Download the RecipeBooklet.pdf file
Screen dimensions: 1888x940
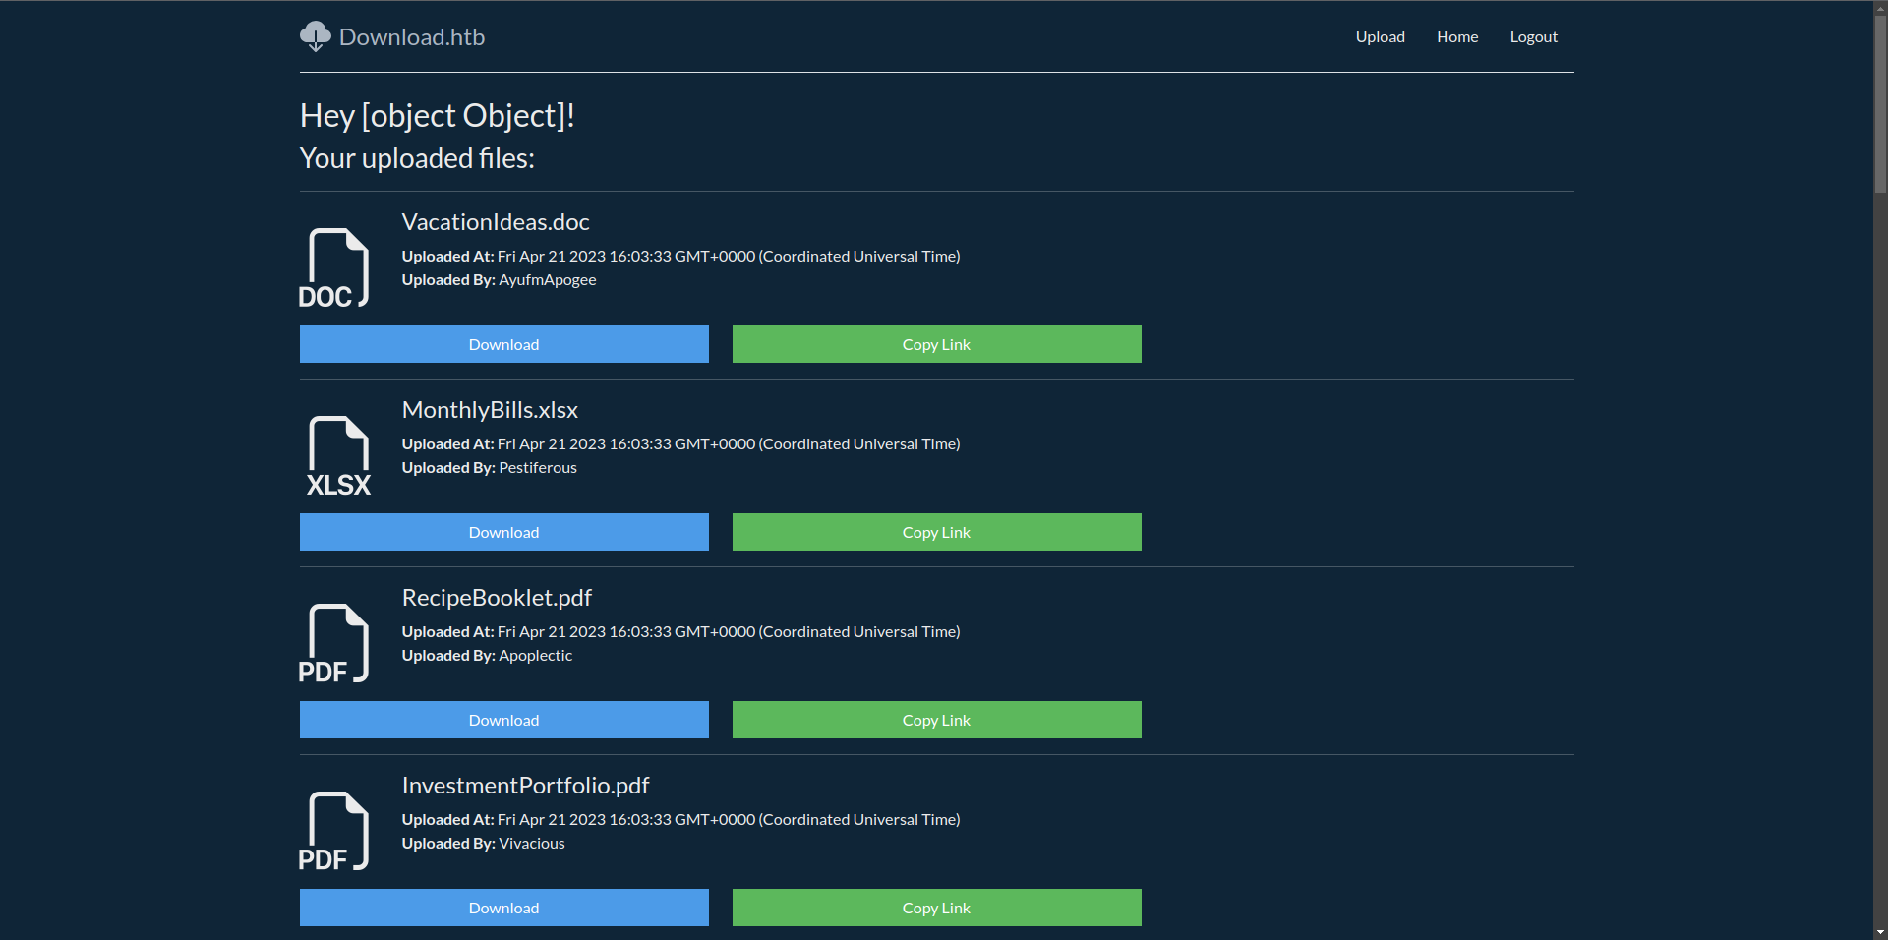503,720
